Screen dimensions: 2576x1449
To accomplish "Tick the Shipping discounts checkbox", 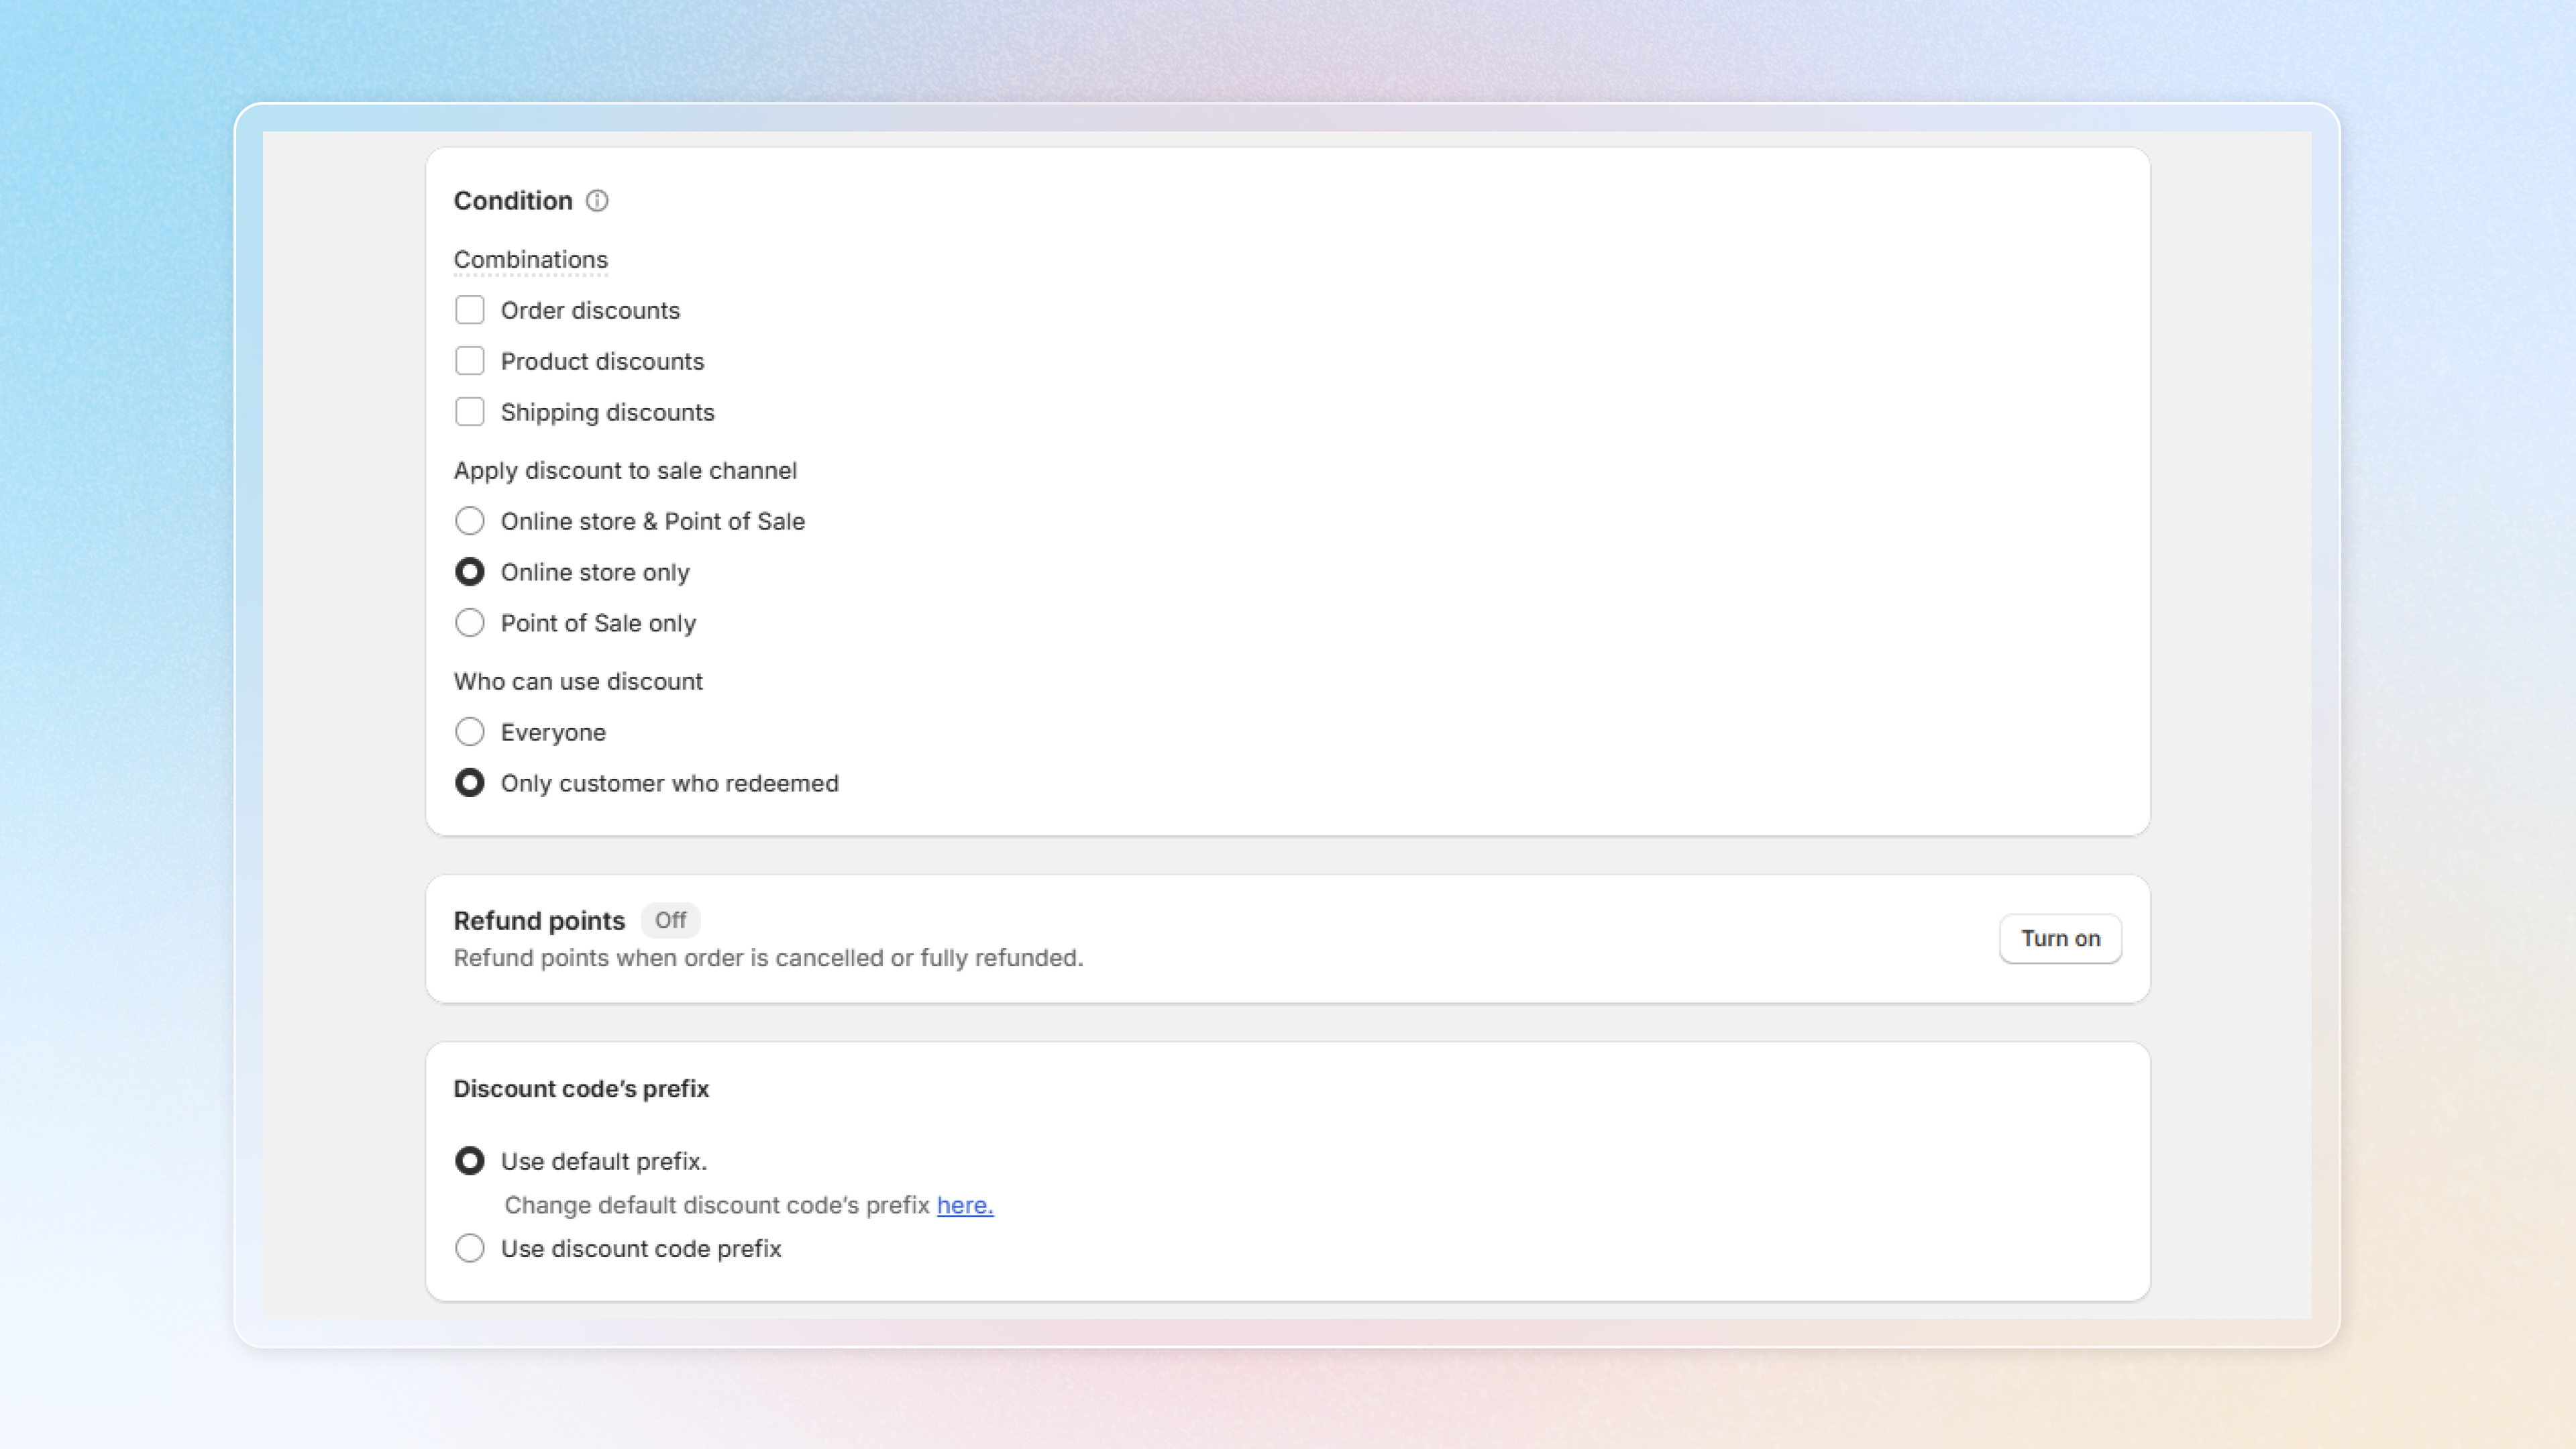I will tap(469, 412).
